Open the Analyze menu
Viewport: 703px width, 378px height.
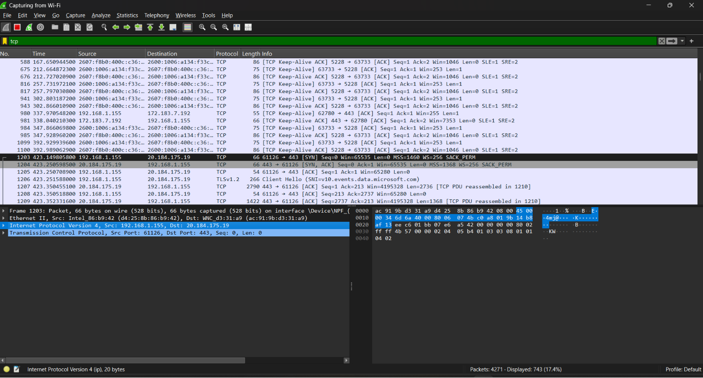[x=101, y=15]
